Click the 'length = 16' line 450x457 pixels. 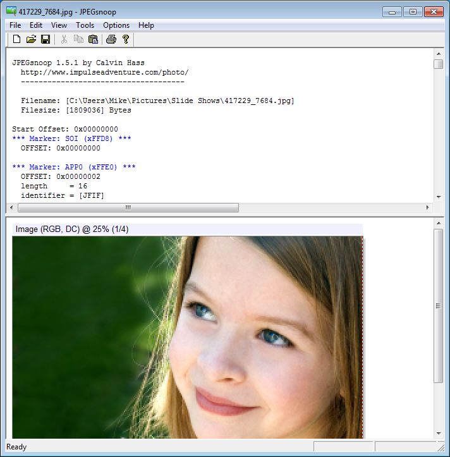coord(54,186)
